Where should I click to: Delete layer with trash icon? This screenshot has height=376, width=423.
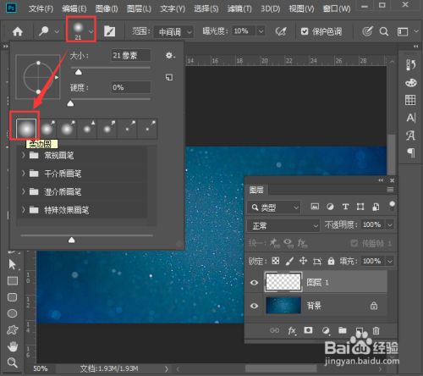[x=376, y=330]
